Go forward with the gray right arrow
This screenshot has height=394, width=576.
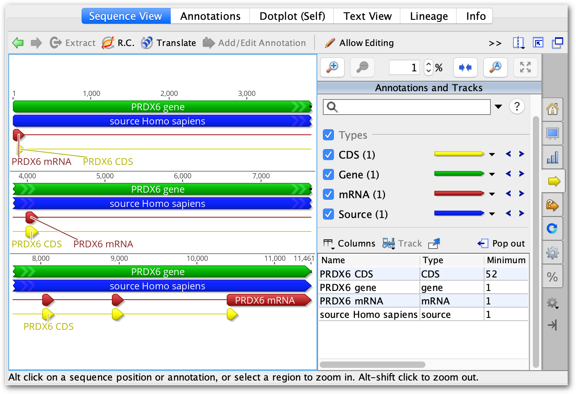(36, 43)
